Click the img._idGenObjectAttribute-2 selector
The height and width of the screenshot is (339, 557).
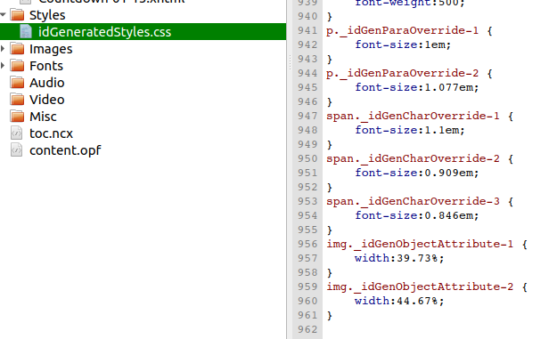coord(420,287)
